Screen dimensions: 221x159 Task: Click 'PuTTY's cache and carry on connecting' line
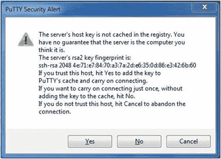click(93, 81)
